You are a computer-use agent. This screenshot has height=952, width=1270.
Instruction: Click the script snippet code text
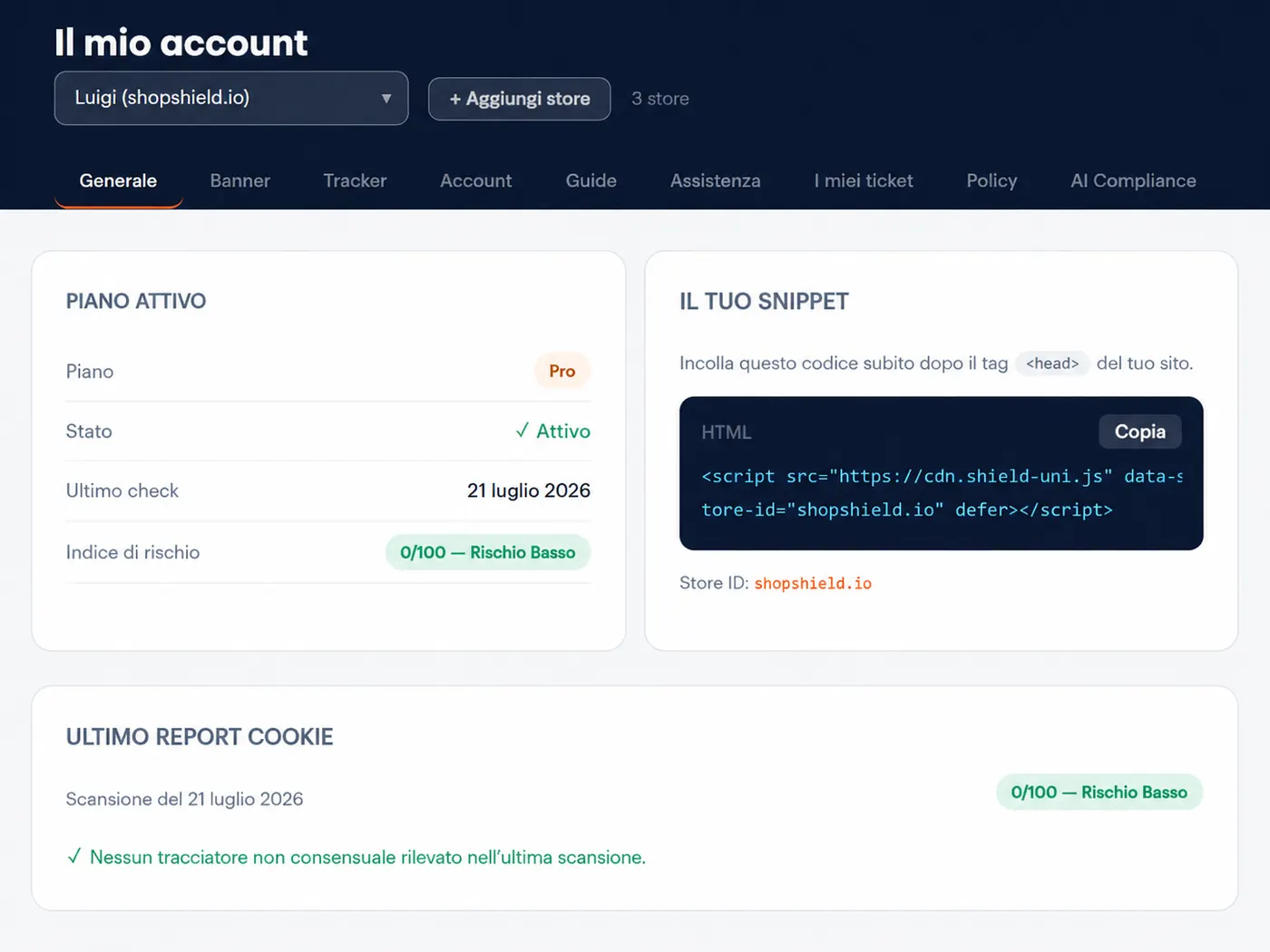point(942,492)
